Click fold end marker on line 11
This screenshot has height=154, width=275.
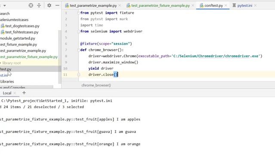(x=79, y=75)
